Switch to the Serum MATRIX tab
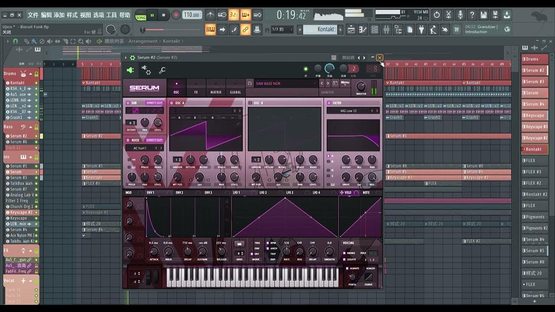 (216, 88)
